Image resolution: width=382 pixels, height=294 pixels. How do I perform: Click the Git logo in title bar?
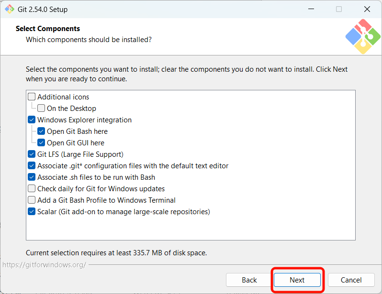click(x=10, y=9)
